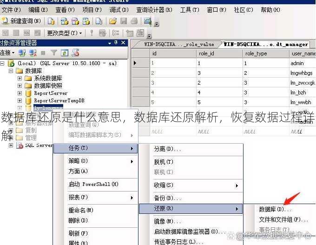
Task: Open the 更改类型(Y) dropdown
Action: point(64,33)
